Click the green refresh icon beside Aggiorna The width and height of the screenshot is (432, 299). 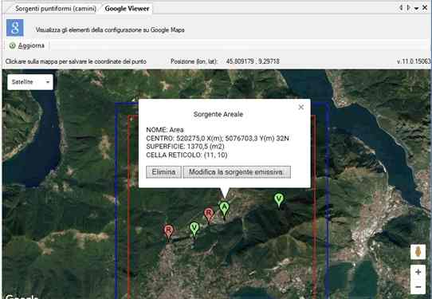tap(12, 45)
